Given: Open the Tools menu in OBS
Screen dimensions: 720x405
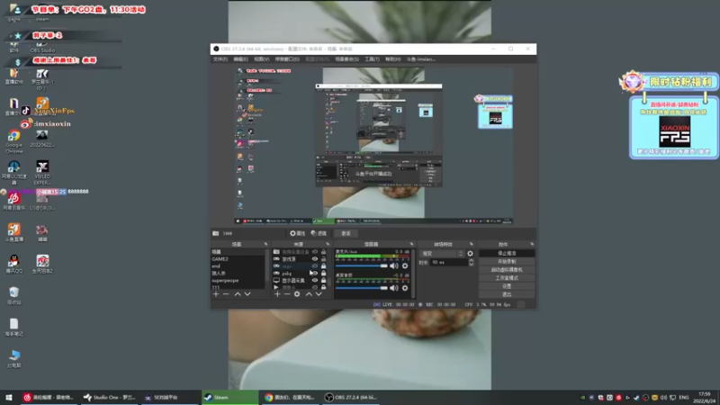Looking at the screenshot, I should 372,59.
